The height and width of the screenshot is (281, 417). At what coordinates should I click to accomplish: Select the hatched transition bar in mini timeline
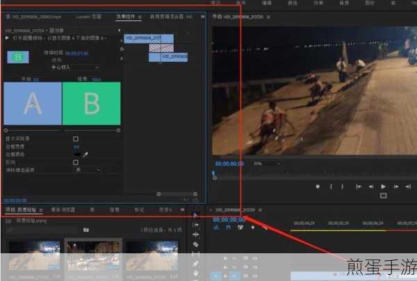click(x=161, y=48)
